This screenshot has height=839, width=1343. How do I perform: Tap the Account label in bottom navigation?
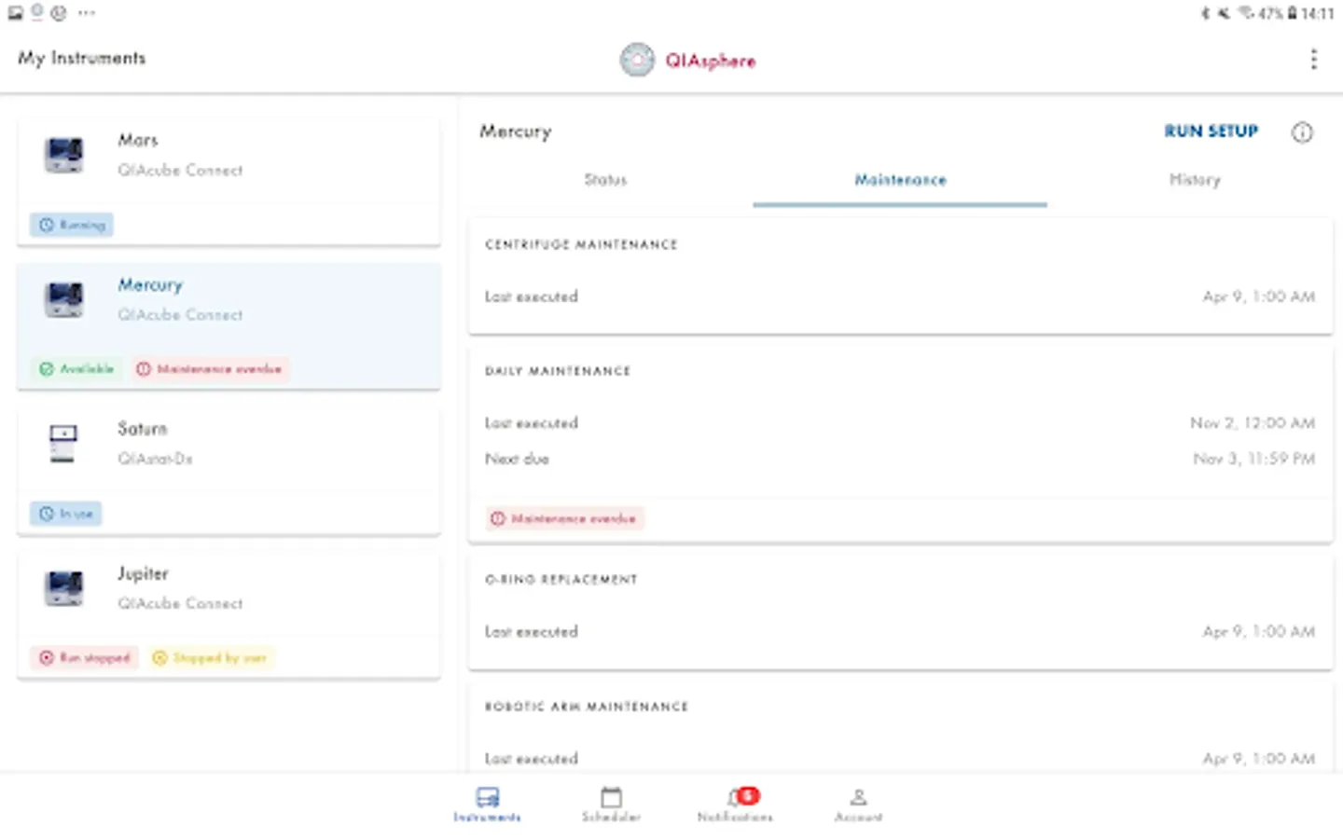point(858,818)
